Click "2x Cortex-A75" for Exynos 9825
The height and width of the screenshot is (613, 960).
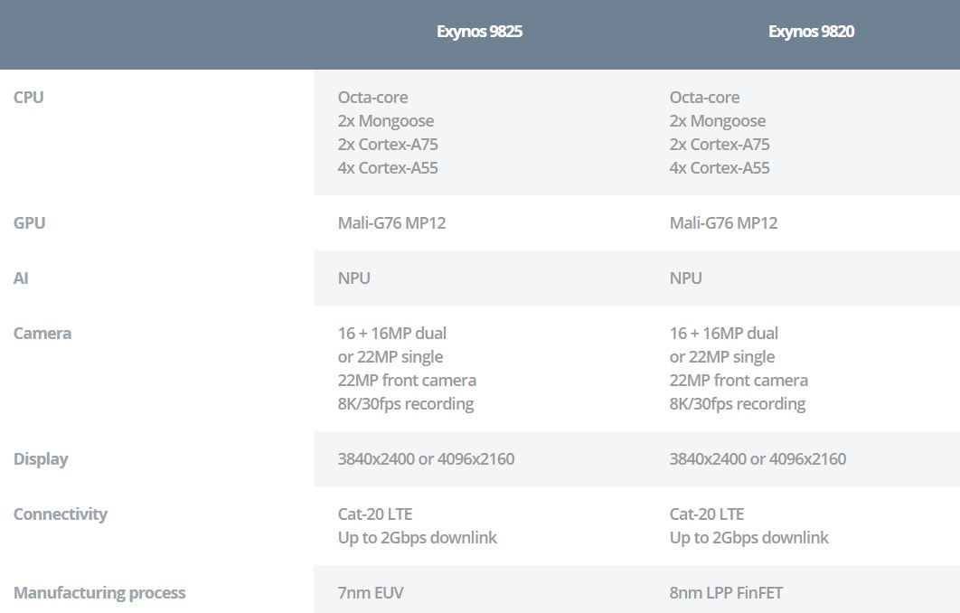click(x=388, y=145)
